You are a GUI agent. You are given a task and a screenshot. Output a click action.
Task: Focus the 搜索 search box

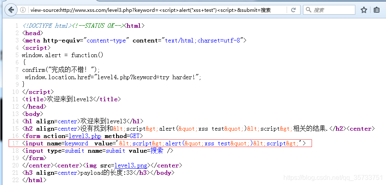coord(329,10)
